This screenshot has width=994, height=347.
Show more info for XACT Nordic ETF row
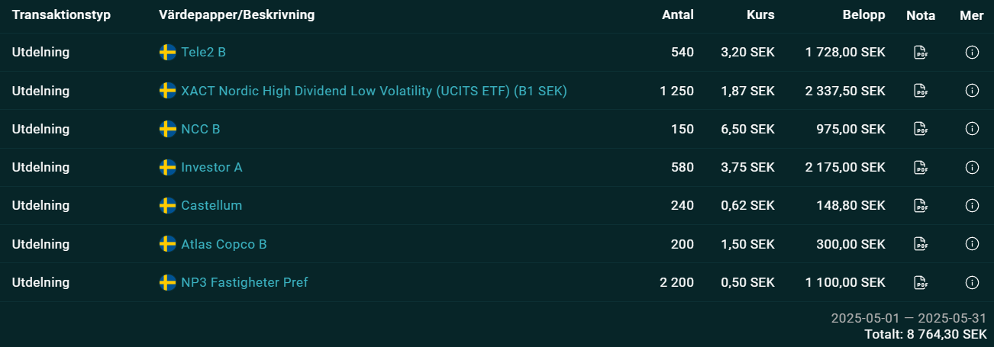click(x=972, y=91)
